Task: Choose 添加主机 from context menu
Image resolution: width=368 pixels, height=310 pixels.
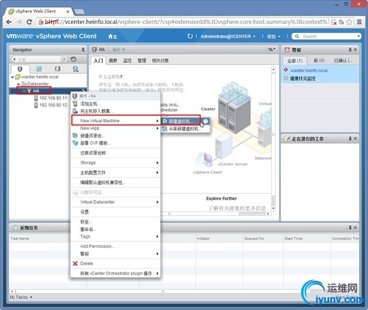Action: (x=116, y=103)
